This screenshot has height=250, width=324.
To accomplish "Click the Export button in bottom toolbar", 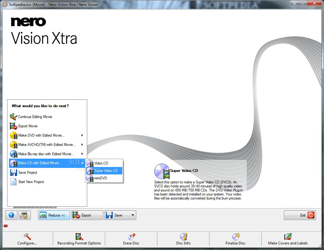I will pyautogui.click(x=87, y=215).
